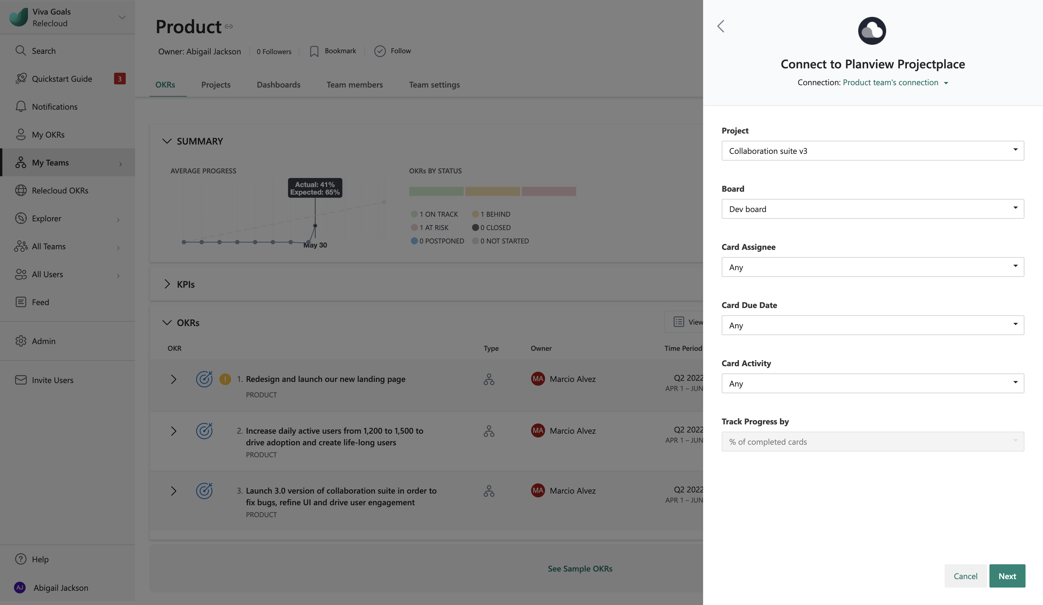The height and width of the screenshot is (605, 1043).
Task: Click the green On Track status bar
Action: click(x=436, y=191)
